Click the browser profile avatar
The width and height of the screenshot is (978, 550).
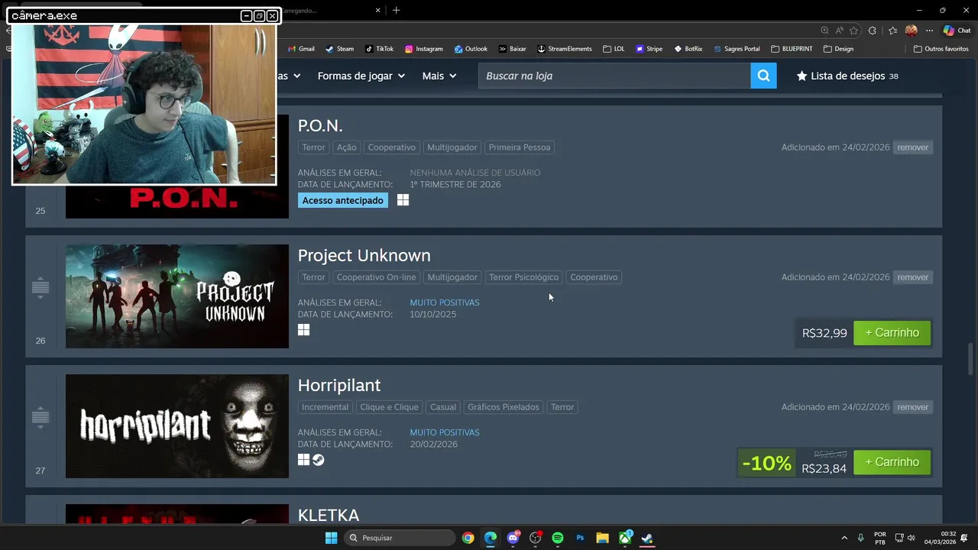[911, 31]
